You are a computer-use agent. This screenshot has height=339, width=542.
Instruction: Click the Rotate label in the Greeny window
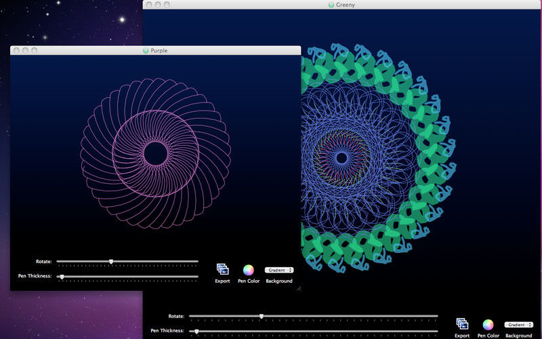(x=176, y=316)
